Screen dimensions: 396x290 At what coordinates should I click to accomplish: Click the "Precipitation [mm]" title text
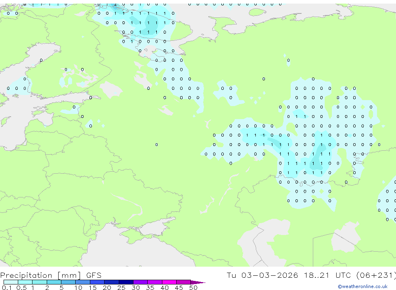click(40, 275)
